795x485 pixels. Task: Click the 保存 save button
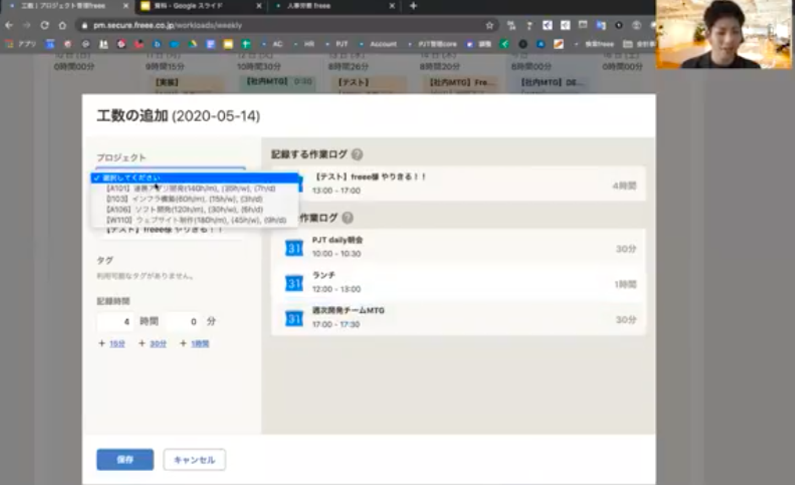click(125, 459)
